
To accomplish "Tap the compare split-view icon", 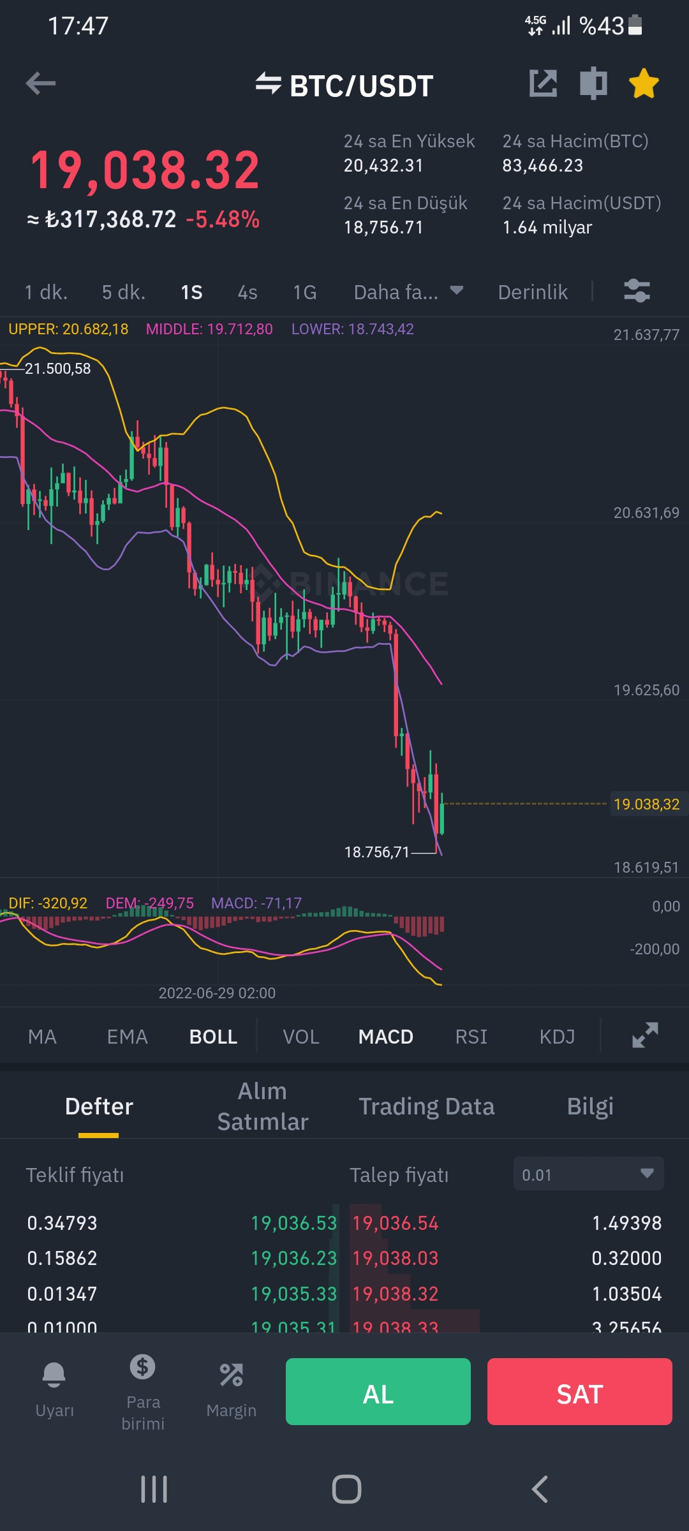I will pos(593,84).
